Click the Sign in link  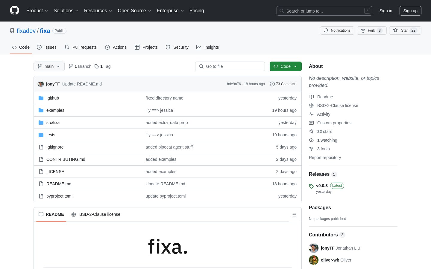click(386, 11)
